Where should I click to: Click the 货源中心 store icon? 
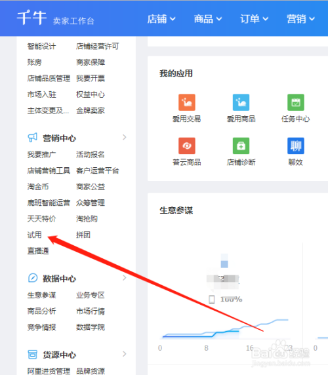pyautogui.click(x=33, y=354)
